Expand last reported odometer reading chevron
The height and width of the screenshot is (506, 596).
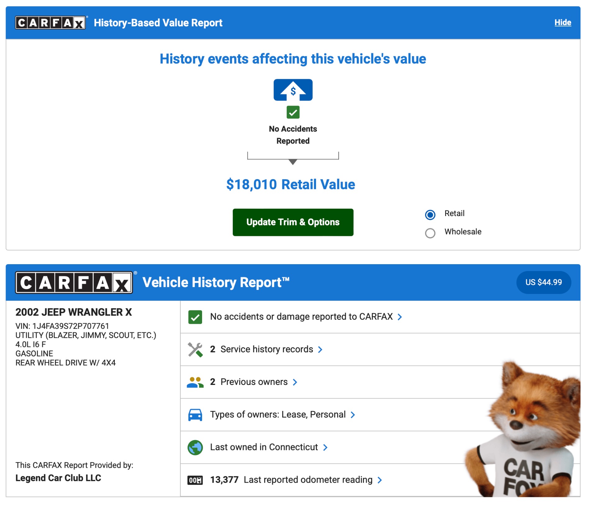379,480
